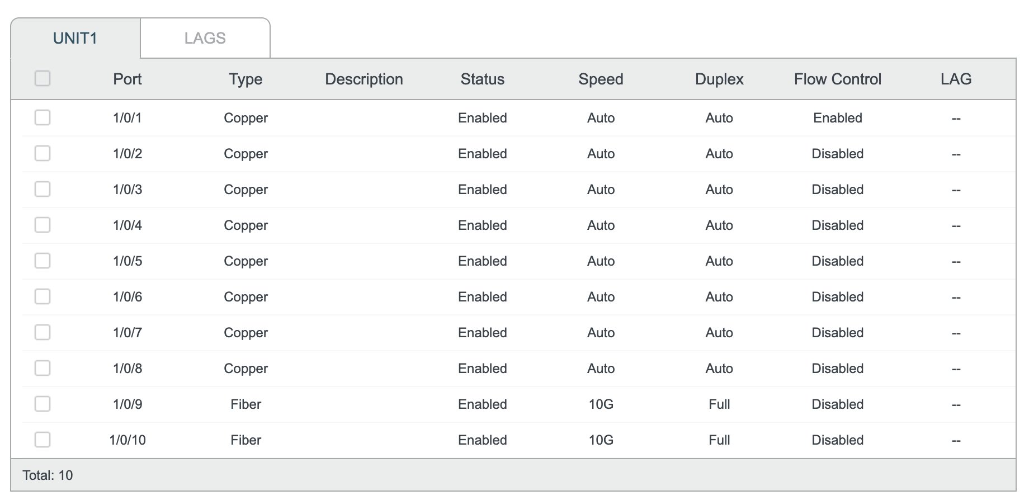Image resolution: width=1029 pixels, height=500 pixels.
Task: Tick the checkbox next to port 1/0/3
Action: coord(43,189)
